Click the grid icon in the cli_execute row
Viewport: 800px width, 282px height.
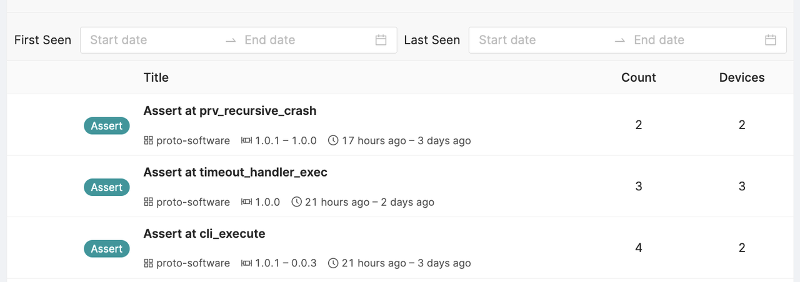pos(148,263)
